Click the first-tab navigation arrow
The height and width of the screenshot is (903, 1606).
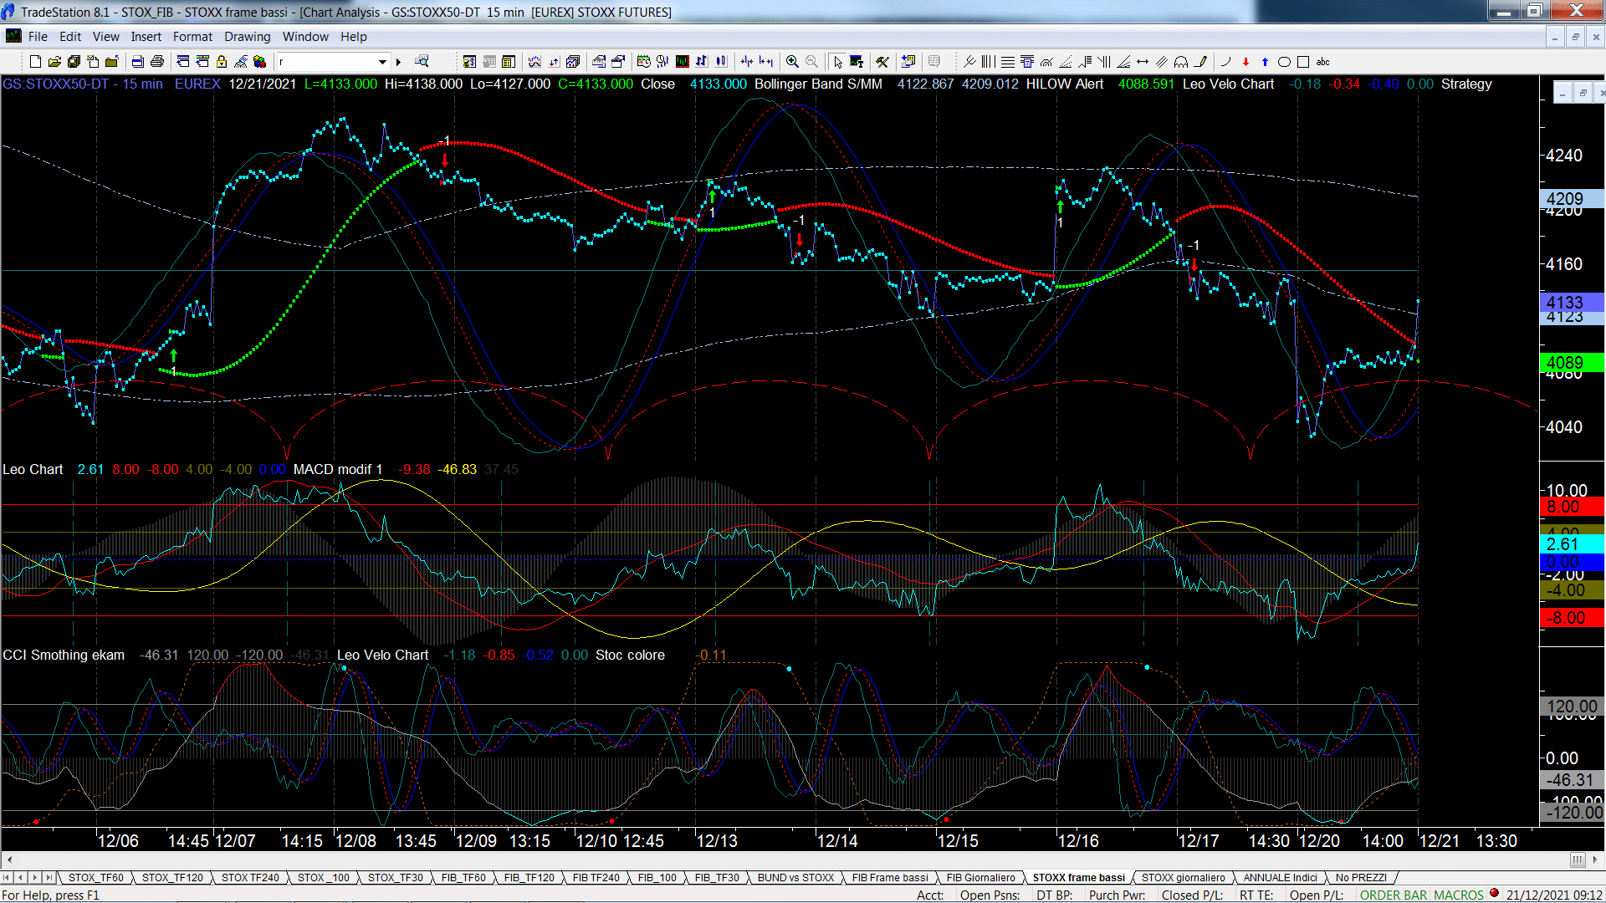tap(7, 877)
